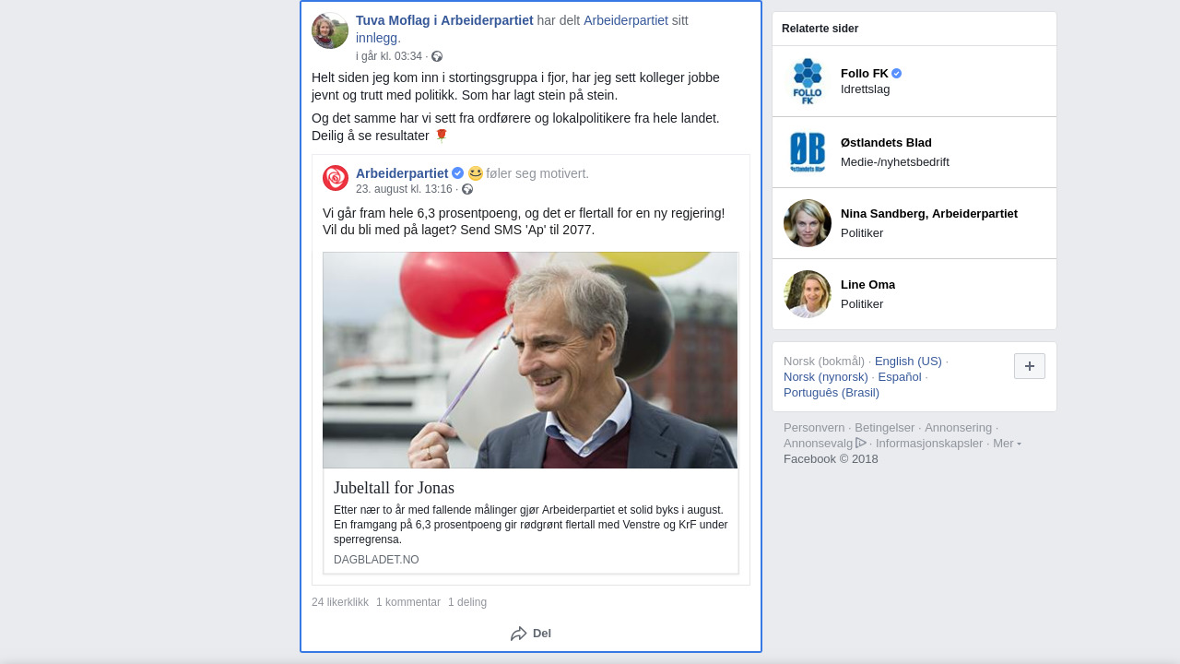Click the verified badge beside Follo FK

[x=897, y=74]
